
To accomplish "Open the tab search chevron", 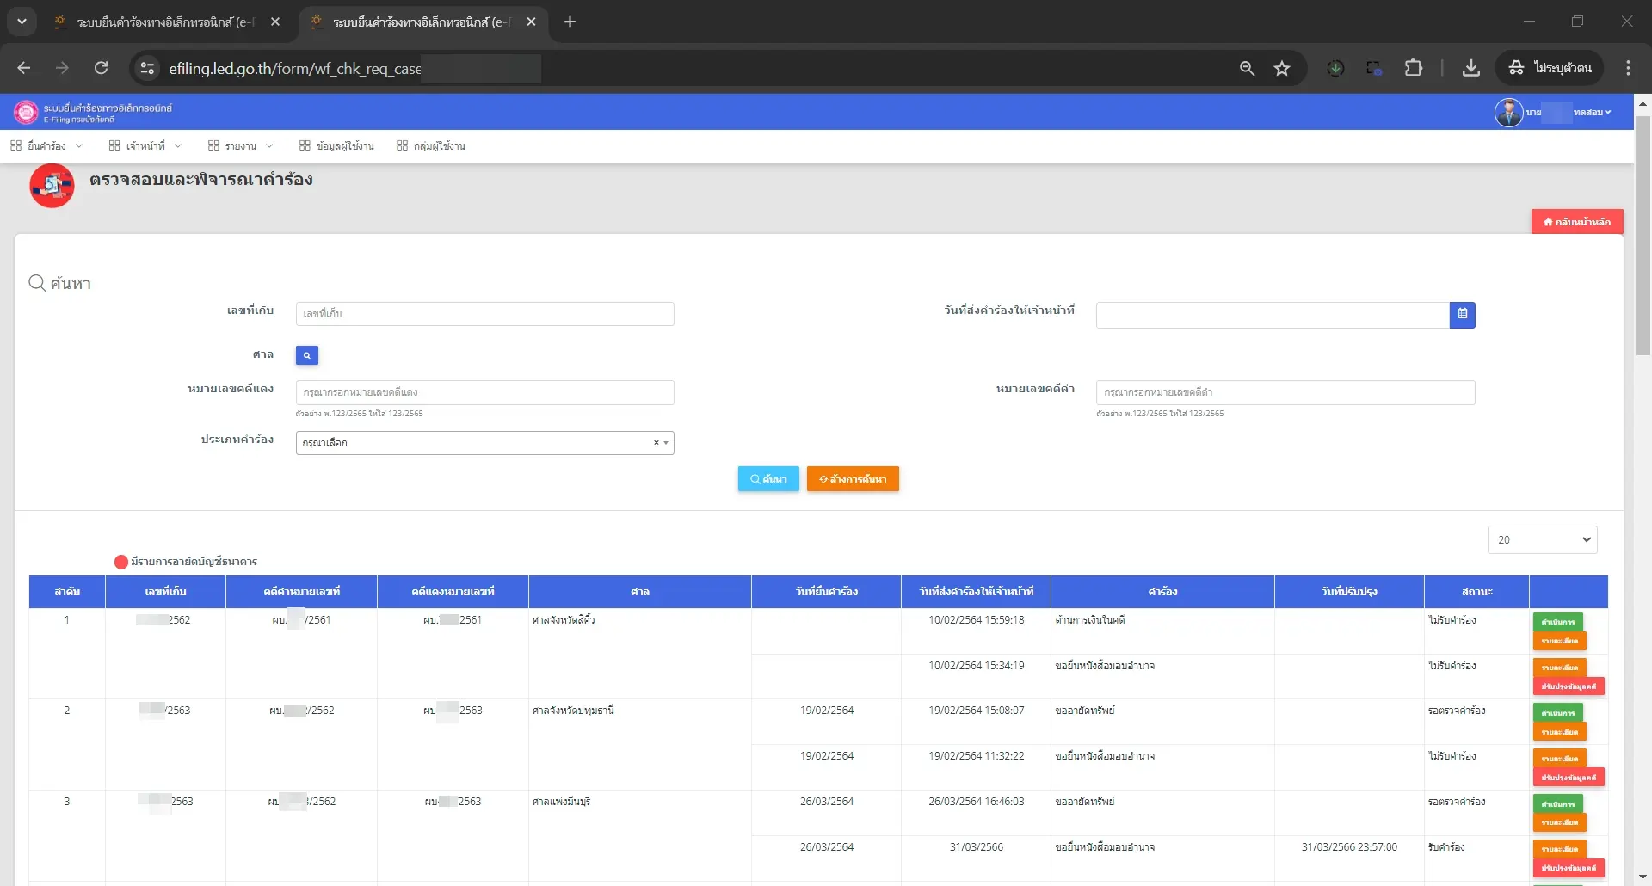I will tap(22, 22).
